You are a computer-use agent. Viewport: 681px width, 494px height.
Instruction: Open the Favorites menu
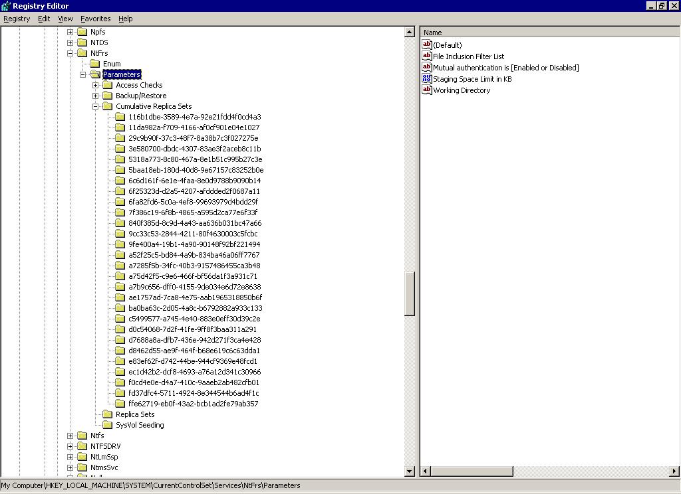[x=95, y=19]
